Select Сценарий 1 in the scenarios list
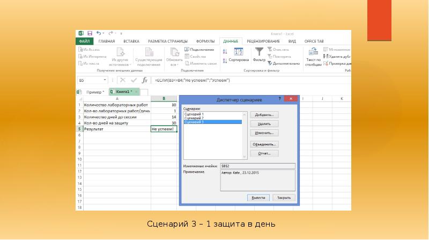This screenshot has width=429, height=240. [x=194, y=114]
